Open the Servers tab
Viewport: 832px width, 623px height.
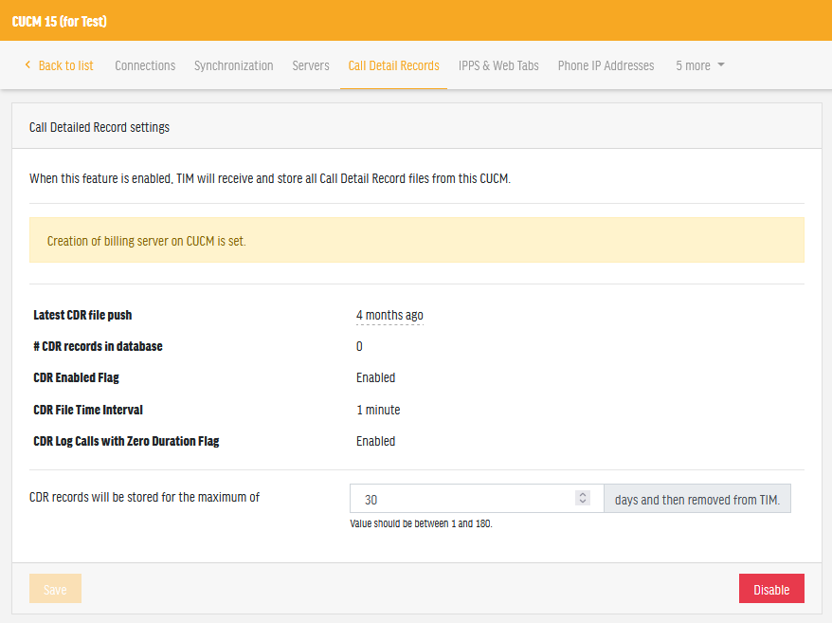click(x=311, y=65)
